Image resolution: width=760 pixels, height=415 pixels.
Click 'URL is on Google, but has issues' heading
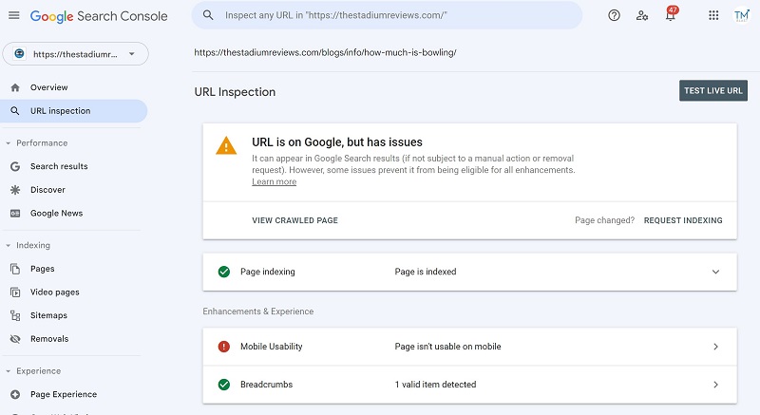[x=337, y=141]
